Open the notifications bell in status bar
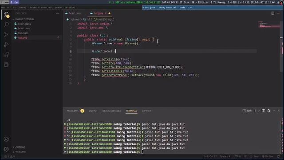 click(x=278, y=156)
